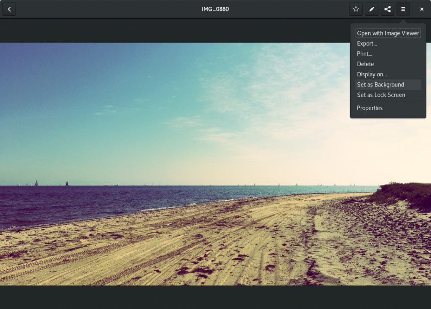Image resolution: width=431 pixels, height=309 pixels.
Task: Open the editor with the pencil icon
Action: point(372,9)
